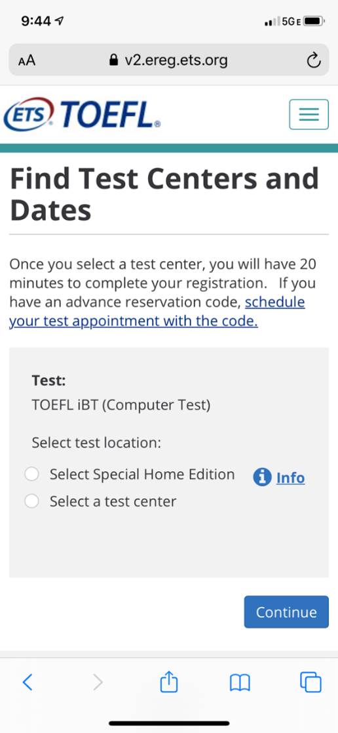Viewport: 338px width, 733px height.
Task: Open Safari bookmarks book icon
Action: pyautogui.click(x=240, y=682)
